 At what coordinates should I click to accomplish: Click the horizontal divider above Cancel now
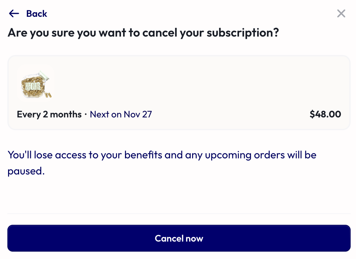point(179,214)
